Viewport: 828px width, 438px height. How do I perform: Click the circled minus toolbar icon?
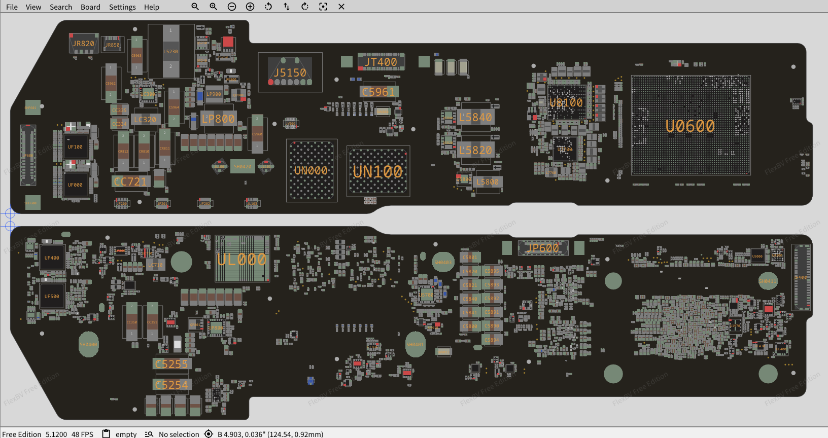pos(232,7)
